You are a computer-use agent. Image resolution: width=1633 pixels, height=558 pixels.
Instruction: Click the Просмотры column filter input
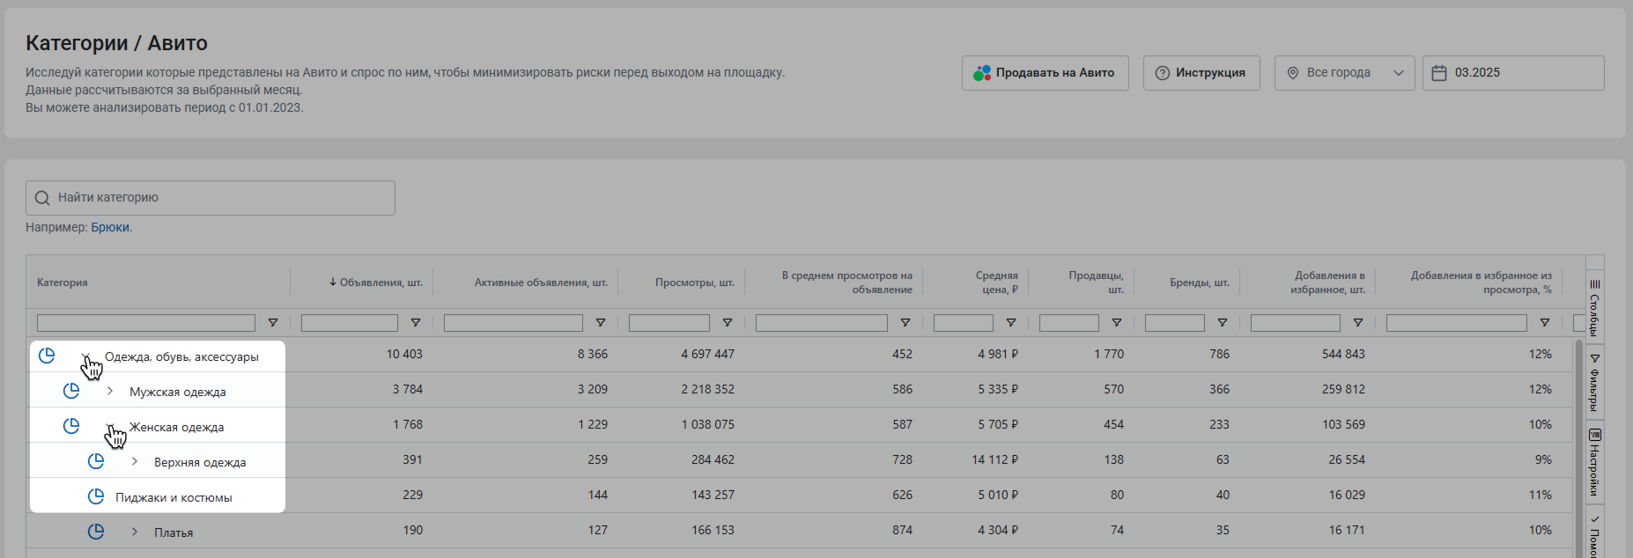coord(669,323)
